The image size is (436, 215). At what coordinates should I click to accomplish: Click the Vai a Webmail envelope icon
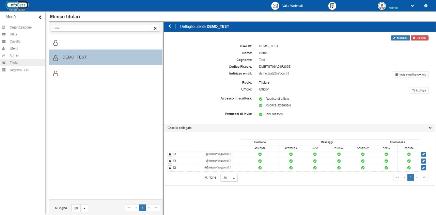click(275, 6)
